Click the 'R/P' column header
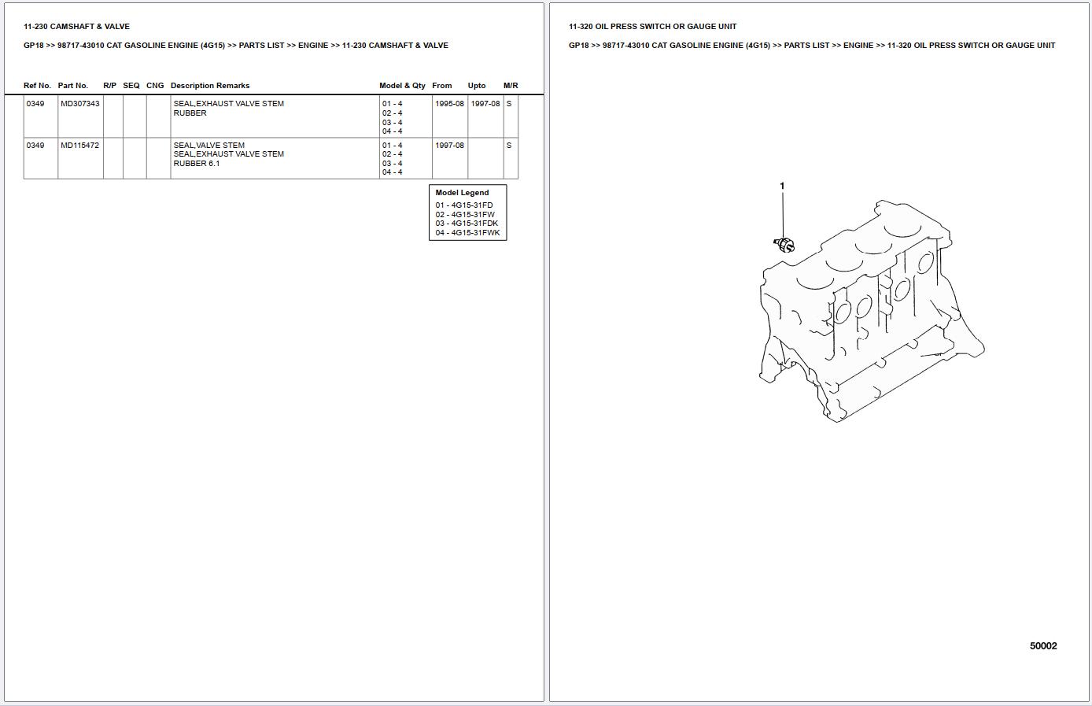The width and height of the screenshot is (1092, 706). point(109,86)
